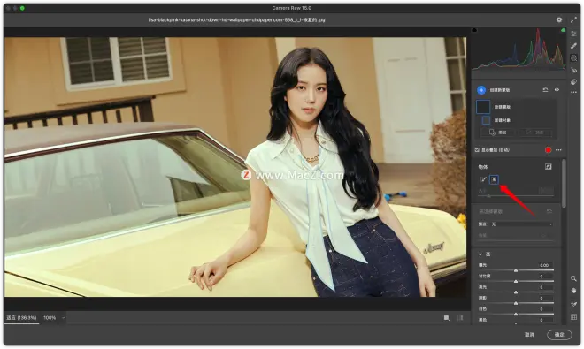The image size is (584, 349).
Task: Toggle the color sampler eyedropper tool
Action: point(573,305)
